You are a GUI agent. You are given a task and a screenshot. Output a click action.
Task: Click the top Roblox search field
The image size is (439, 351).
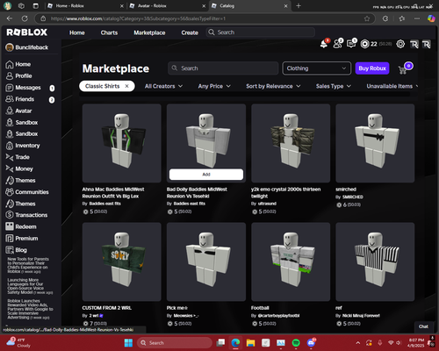(x=261, y=32)
